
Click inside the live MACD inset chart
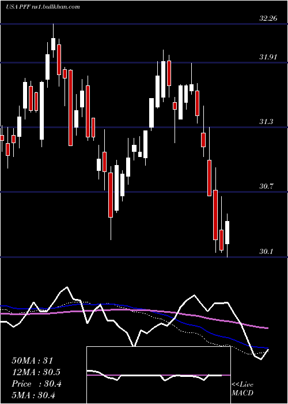tap(158, 375)
